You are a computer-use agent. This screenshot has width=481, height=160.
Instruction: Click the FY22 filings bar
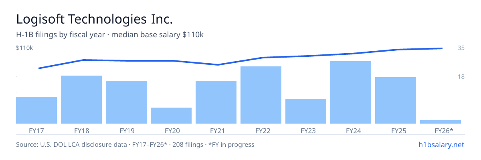point(261,95)
